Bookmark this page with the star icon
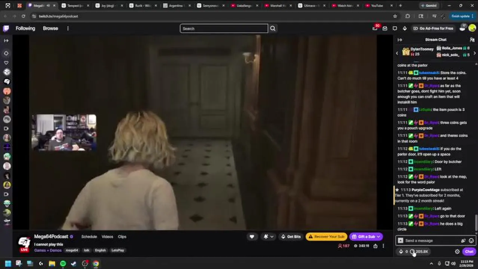The height and width of the screenshot is (269, 478). click(x=395, y=16)
